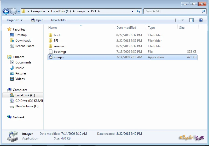Screen dimensions: 209x146
Task: Expand the arrow after winpe breadcrumb
Action: (88, 11)
